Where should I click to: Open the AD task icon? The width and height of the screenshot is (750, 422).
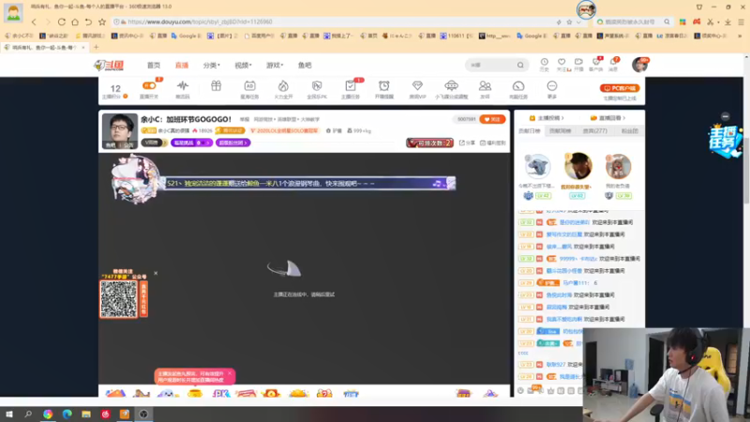click(249, 88)
